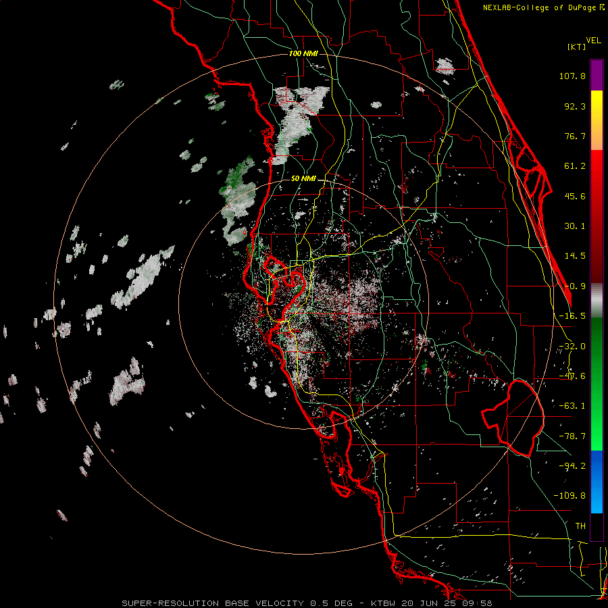
Task: Click the Super-Resolution Base Velocity caption
Action: 307,603
